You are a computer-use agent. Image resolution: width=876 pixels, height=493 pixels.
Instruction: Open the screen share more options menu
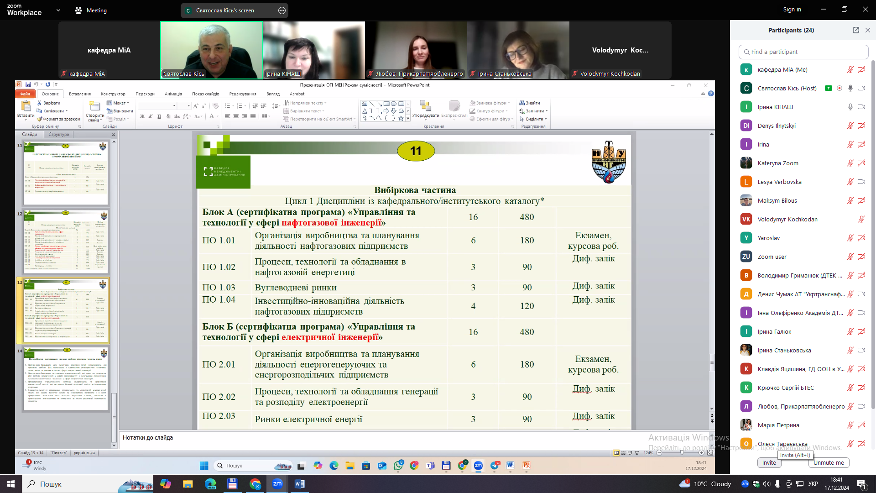pyautogui.click(x=282, y=10)
